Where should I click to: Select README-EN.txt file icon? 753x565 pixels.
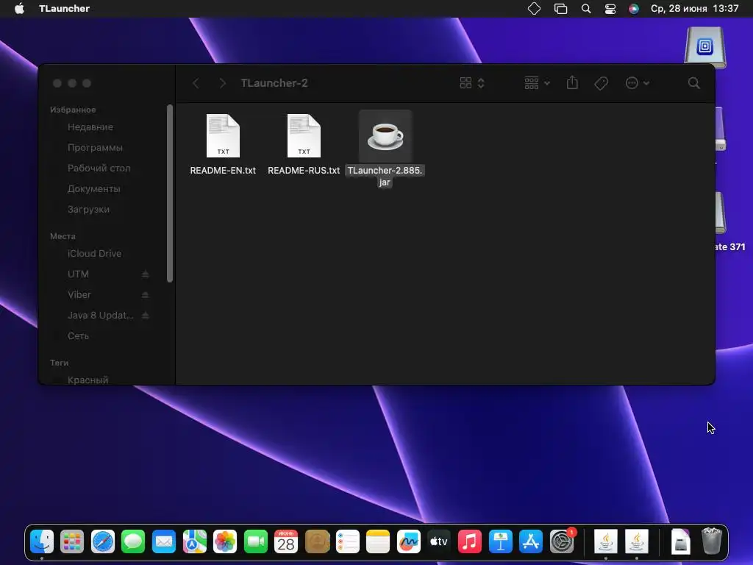(x=223, y=135)
